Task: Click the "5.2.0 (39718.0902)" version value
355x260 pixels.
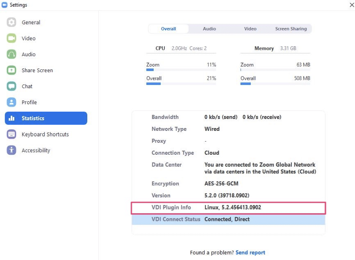Action: [x=227, y=195]
